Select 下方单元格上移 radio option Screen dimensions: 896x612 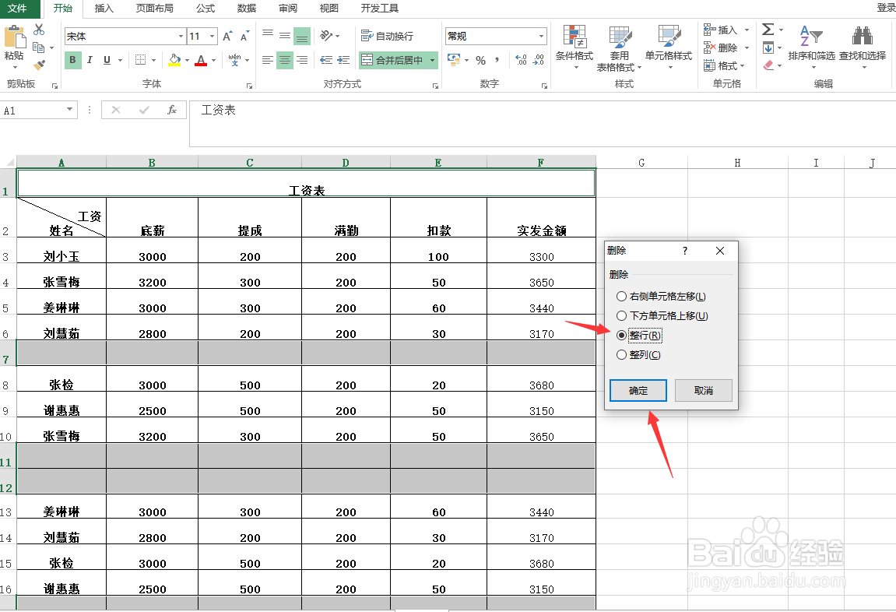click(x=662, y=316)
